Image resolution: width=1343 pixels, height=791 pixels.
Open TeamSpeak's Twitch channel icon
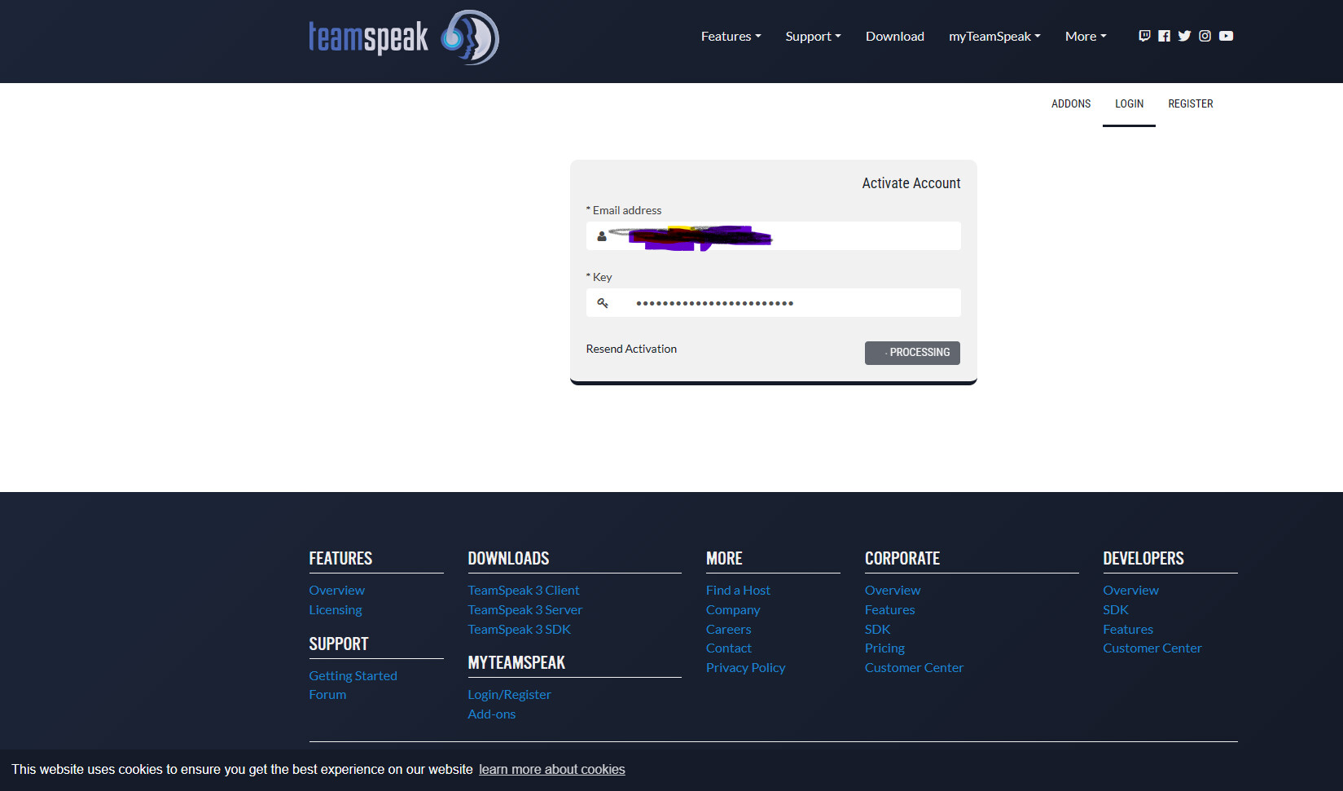[x=1144, y=36]
